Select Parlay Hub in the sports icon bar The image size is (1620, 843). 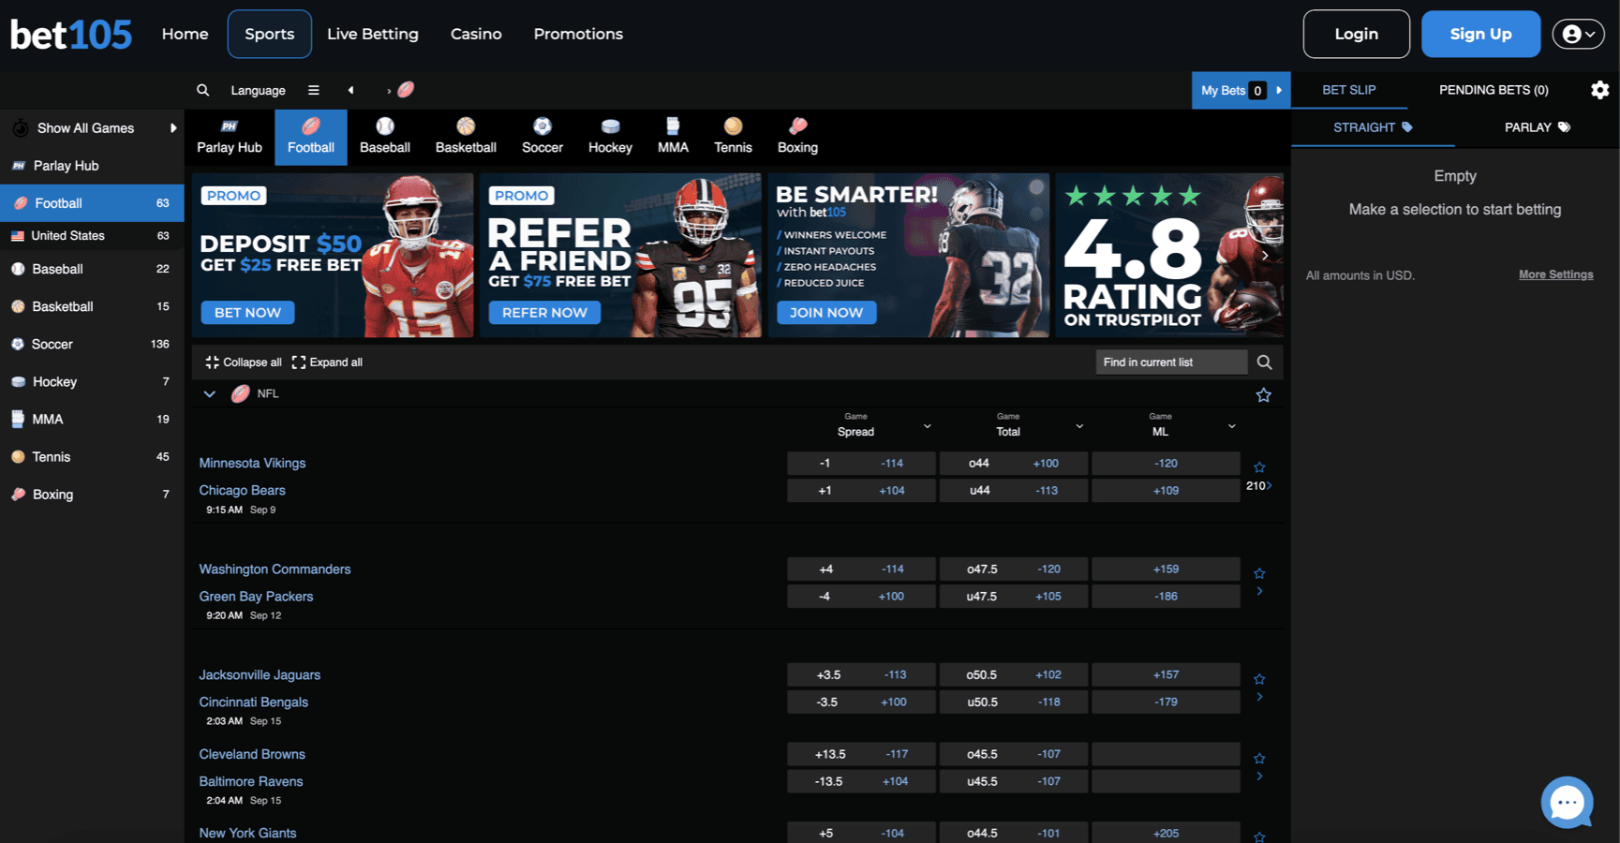pyautogui.click(x=230, y=137)
